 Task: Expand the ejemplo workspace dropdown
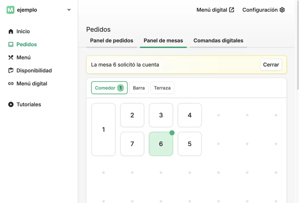coord(69,10)
